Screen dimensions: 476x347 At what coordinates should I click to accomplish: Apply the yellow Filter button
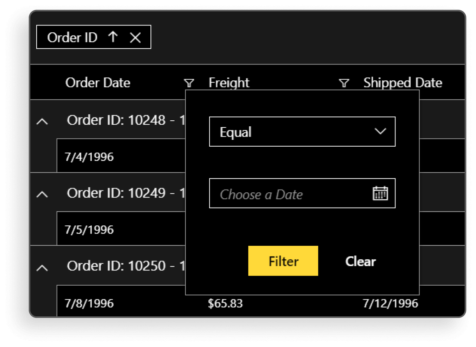point(283,261)
